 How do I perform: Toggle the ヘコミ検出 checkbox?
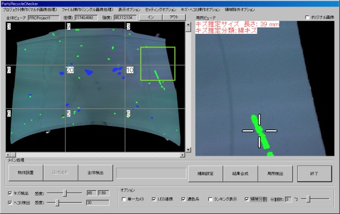pos(10,203)
